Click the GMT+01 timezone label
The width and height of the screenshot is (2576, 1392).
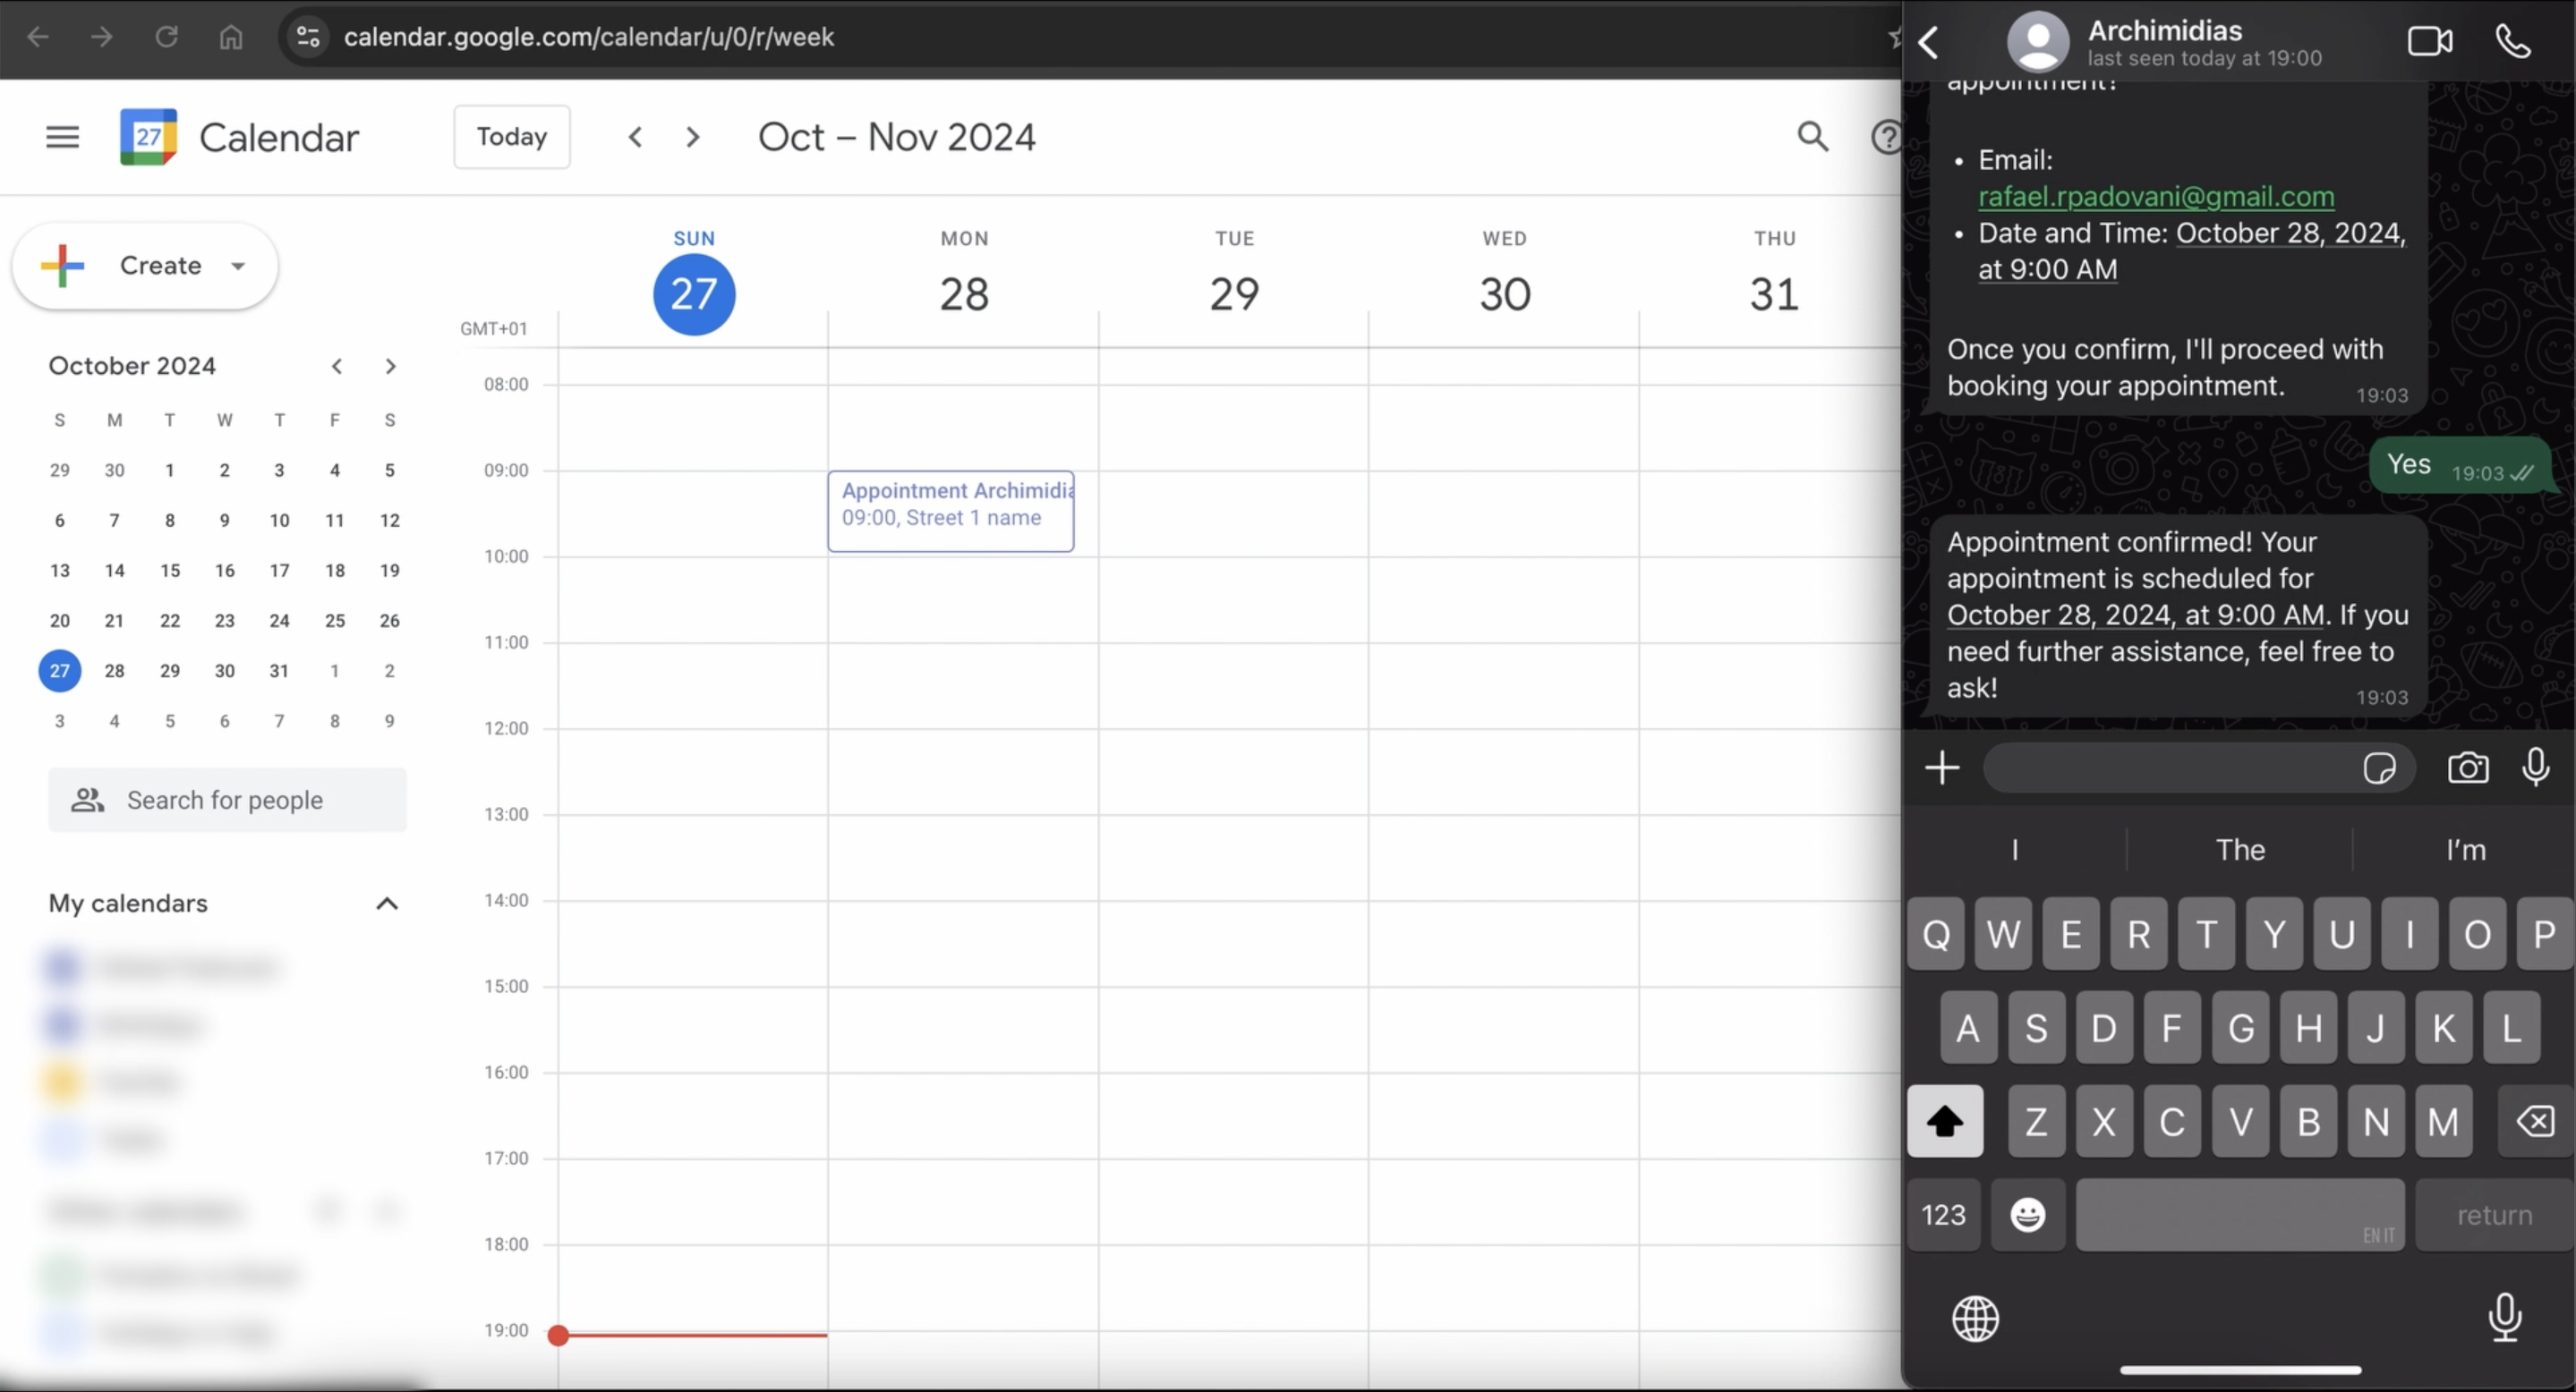493,328
